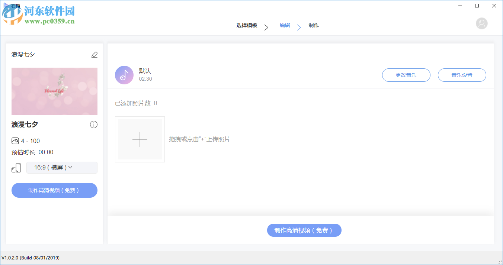Open the user account avatar icon

click(482, 23)
